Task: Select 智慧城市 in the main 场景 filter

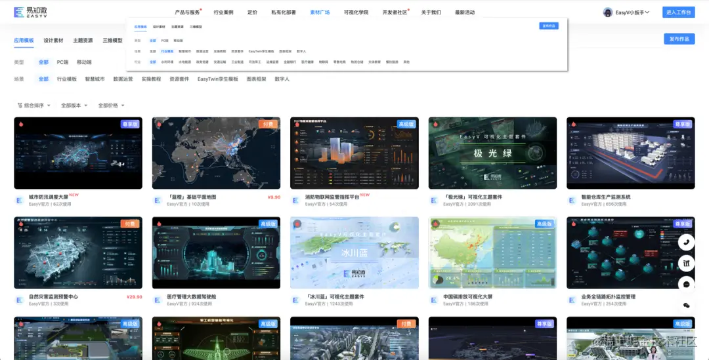Action: coord(95,79)
